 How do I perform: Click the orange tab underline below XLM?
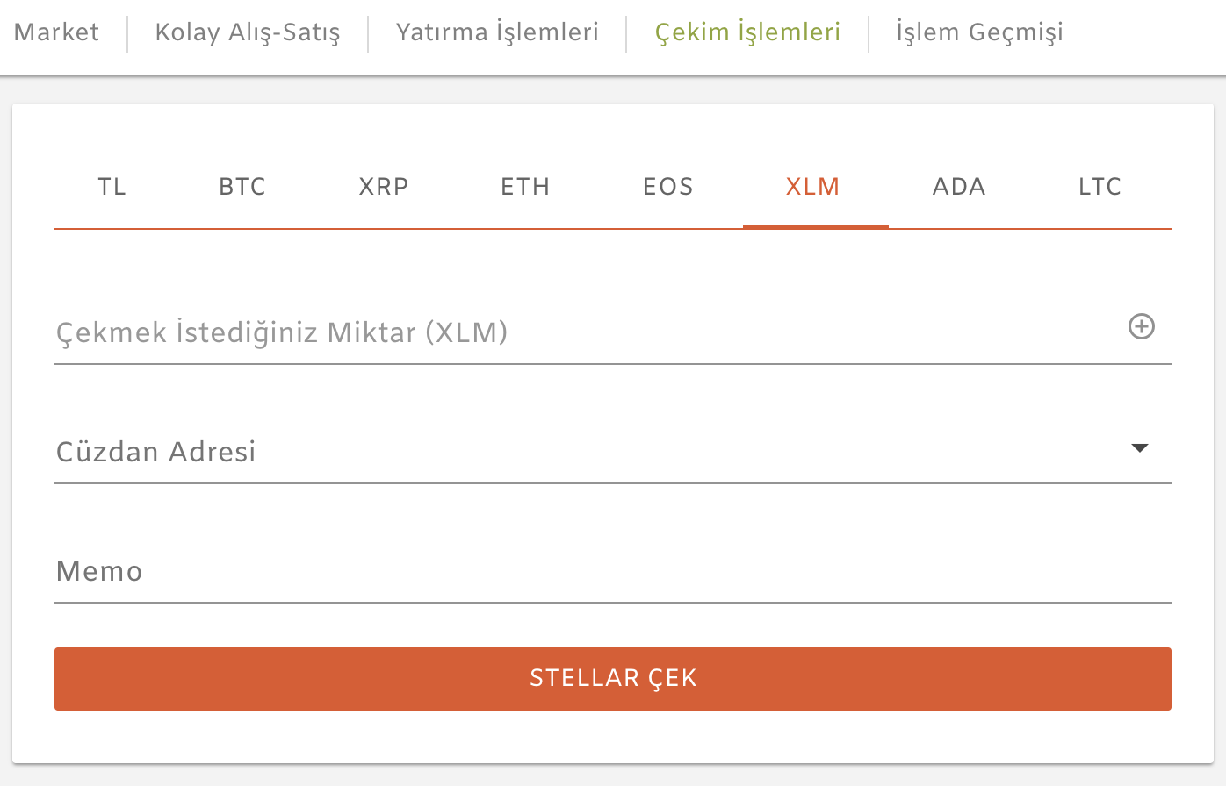(x=816, y=226)
